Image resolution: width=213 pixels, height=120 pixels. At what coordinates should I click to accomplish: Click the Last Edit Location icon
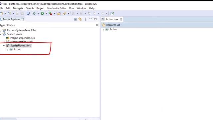(x=90, y=13)
